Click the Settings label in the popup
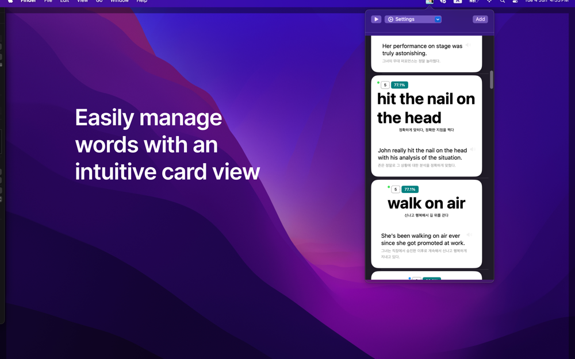The width and height of the screenshot is (575, 359). pos(404,19)
